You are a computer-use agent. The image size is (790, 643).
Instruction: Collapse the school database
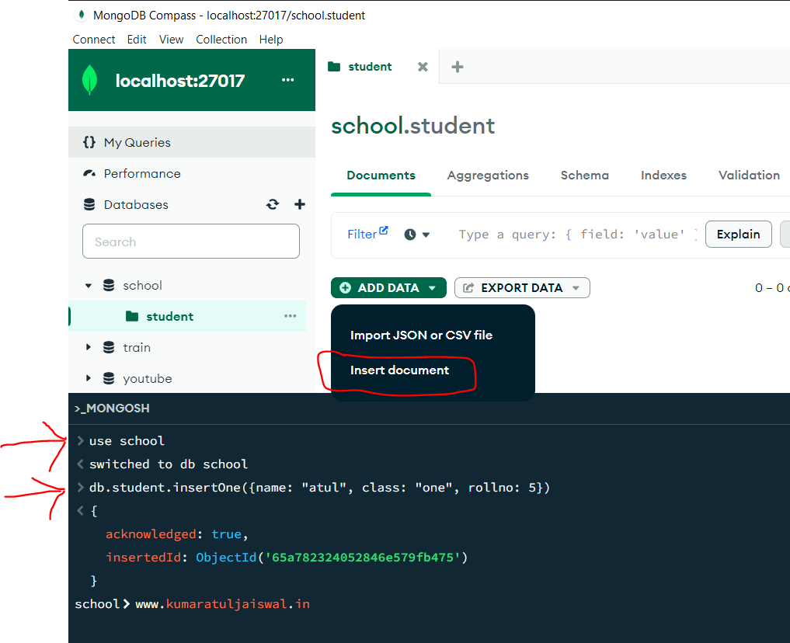pos(89,286)
